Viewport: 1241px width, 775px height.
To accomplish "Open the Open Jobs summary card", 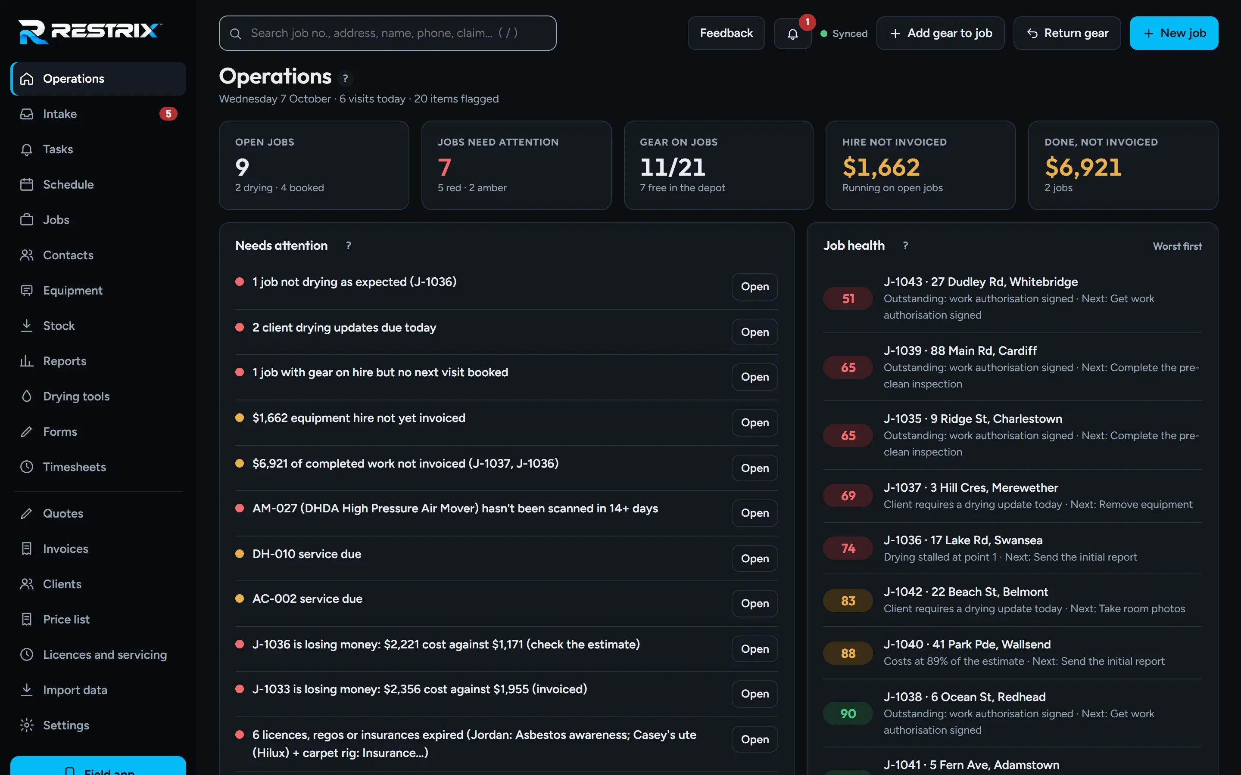I will pyautogui.click(x=314, y=165).
